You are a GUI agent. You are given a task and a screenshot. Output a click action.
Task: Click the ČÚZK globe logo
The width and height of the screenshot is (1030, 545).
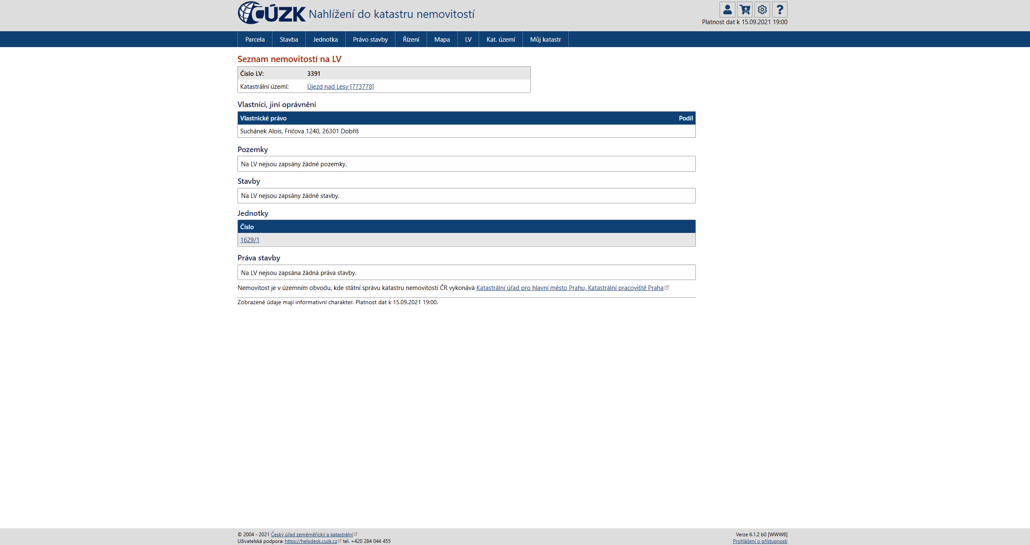coord(250,13)
